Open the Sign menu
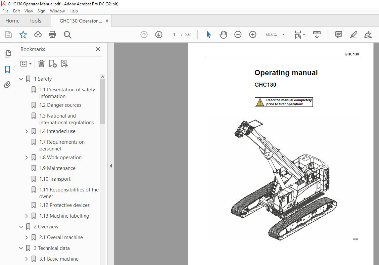 point(41,11)
